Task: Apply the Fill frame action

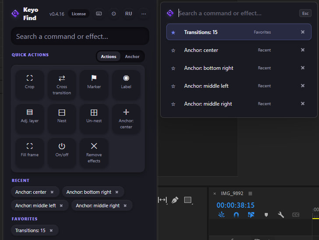Action: (x=29, y=153)
